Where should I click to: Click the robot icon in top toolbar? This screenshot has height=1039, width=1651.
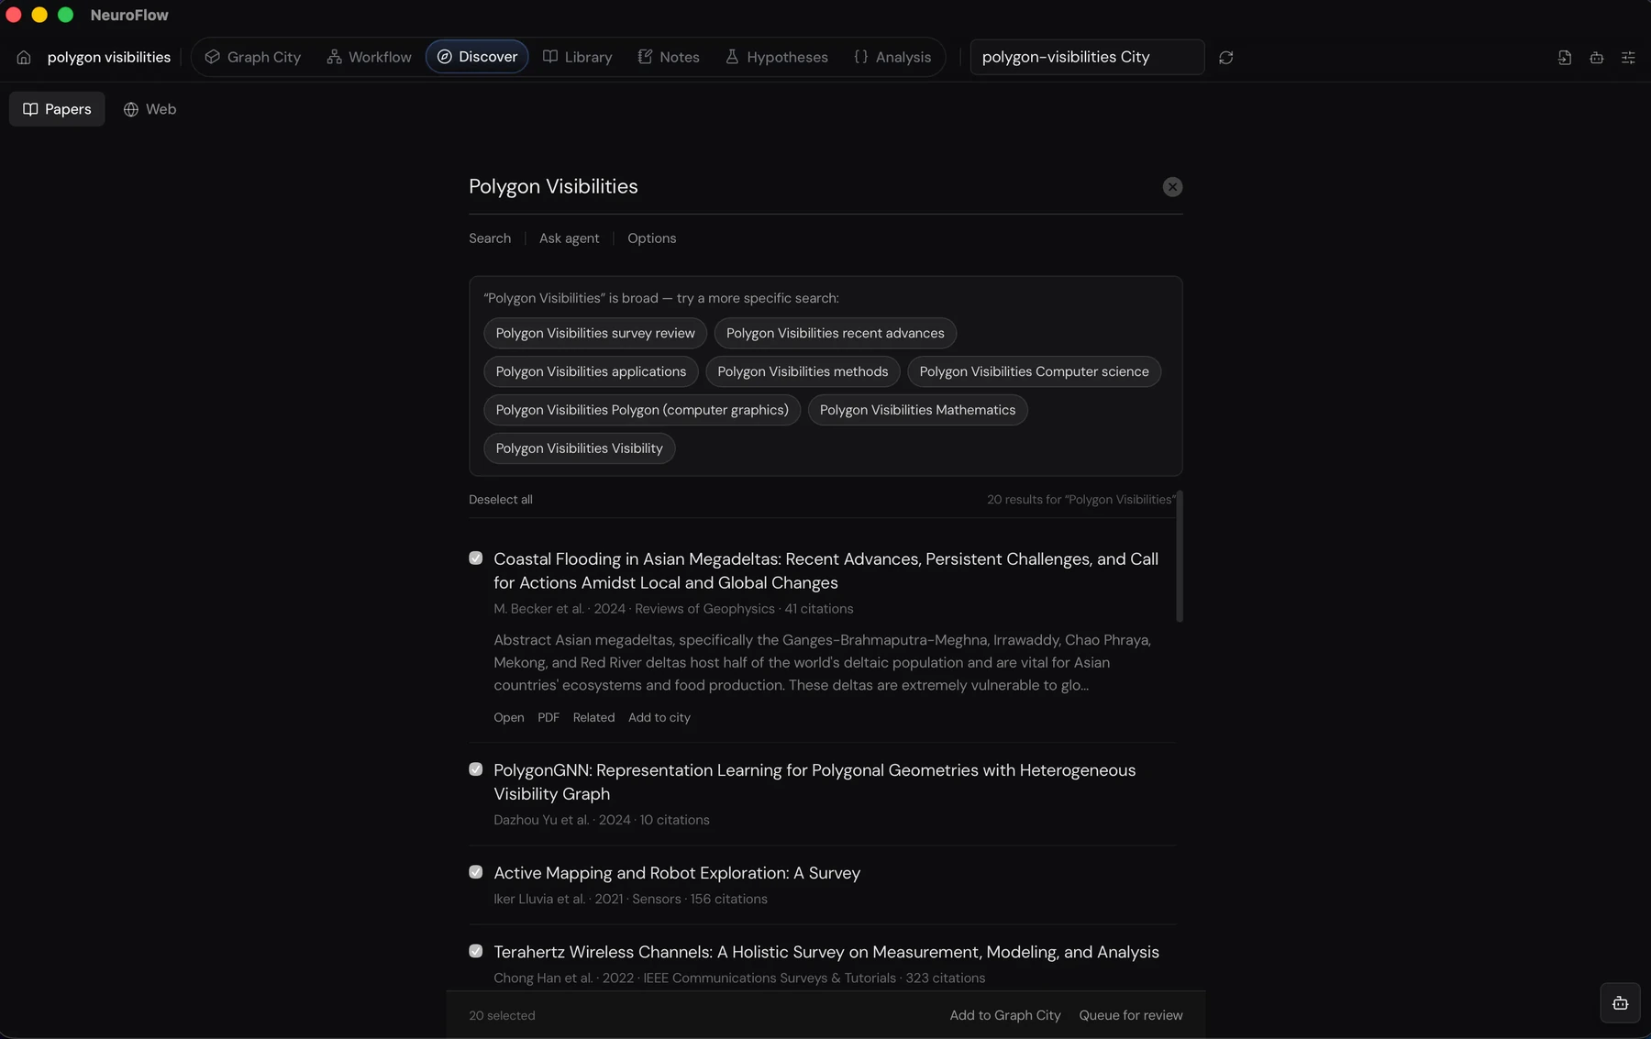[x=1597, y=57]
